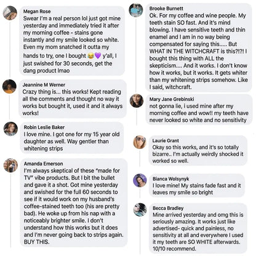View Robin Leslie Baker's avatar photo

pyautogui.click(x=10, y=129)
